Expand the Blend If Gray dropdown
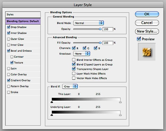The image size is (166, 131). pos(70,87)
